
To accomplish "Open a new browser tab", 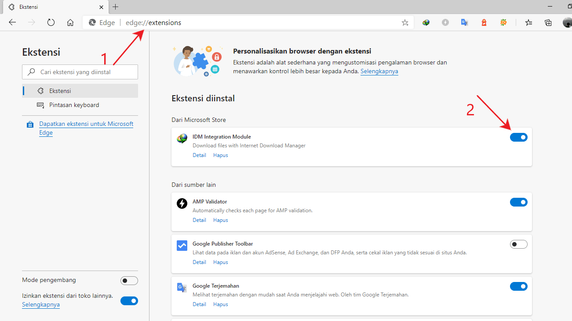I will (x=116, y=7).
